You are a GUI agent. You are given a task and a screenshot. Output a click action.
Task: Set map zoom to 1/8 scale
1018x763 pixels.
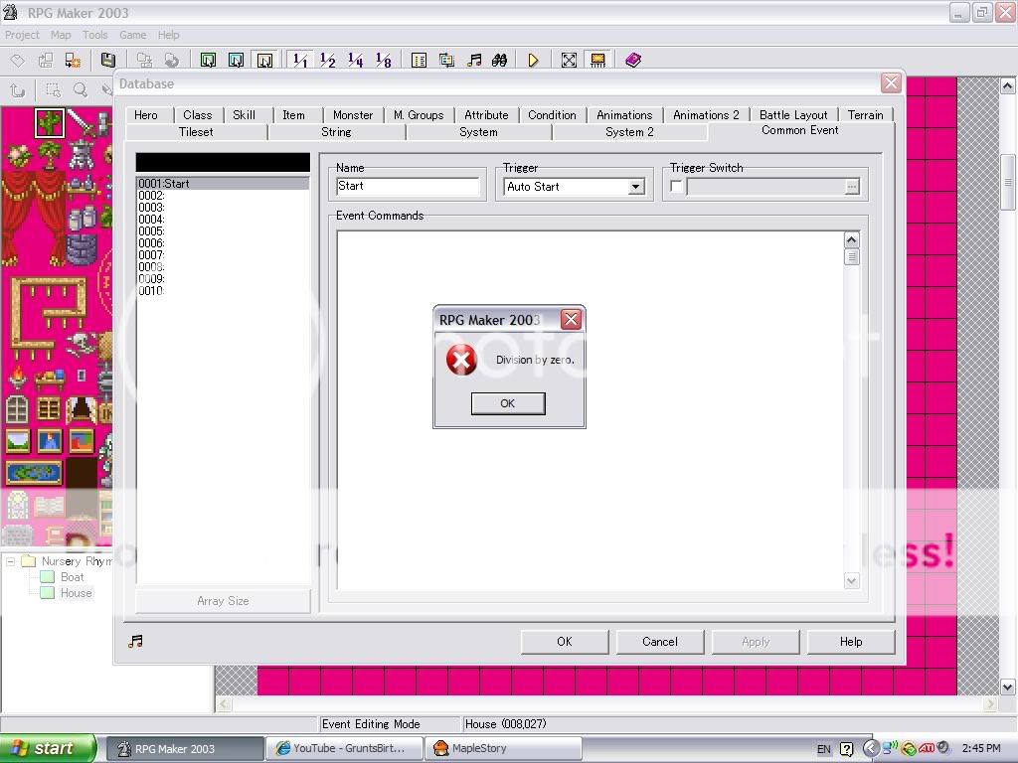(383, 61)
